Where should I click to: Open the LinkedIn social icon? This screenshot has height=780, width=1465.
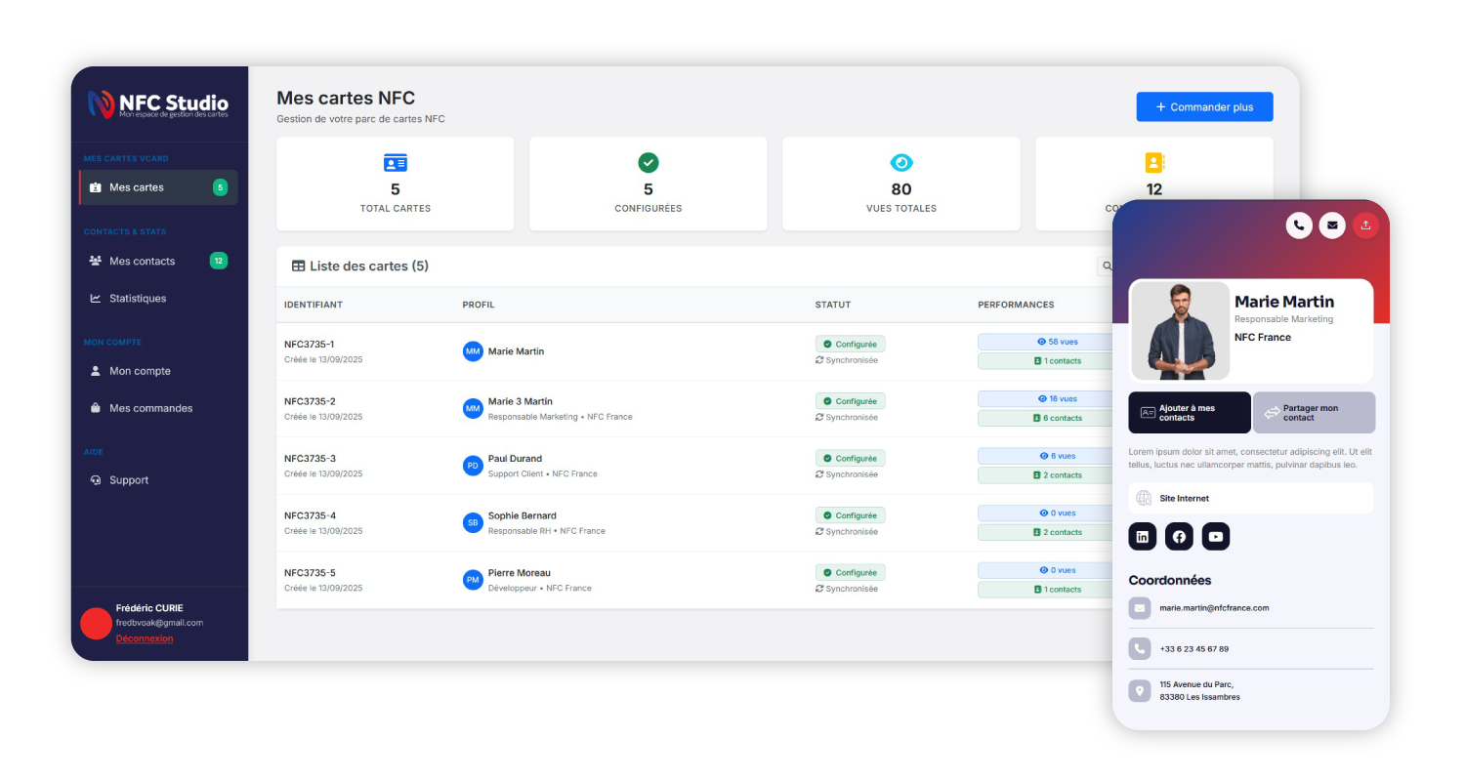(1143, 537)
